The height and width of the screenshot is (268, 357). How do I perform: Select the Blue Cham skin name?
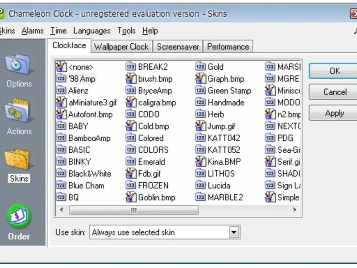click(x=86, y=185)
